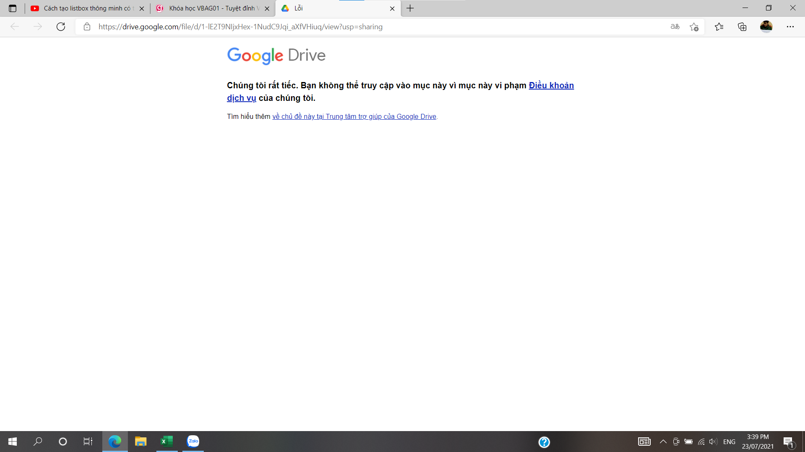Check battery status in tray
The image size is (805, 452).
pyautogui.click(x=688, y=442)
